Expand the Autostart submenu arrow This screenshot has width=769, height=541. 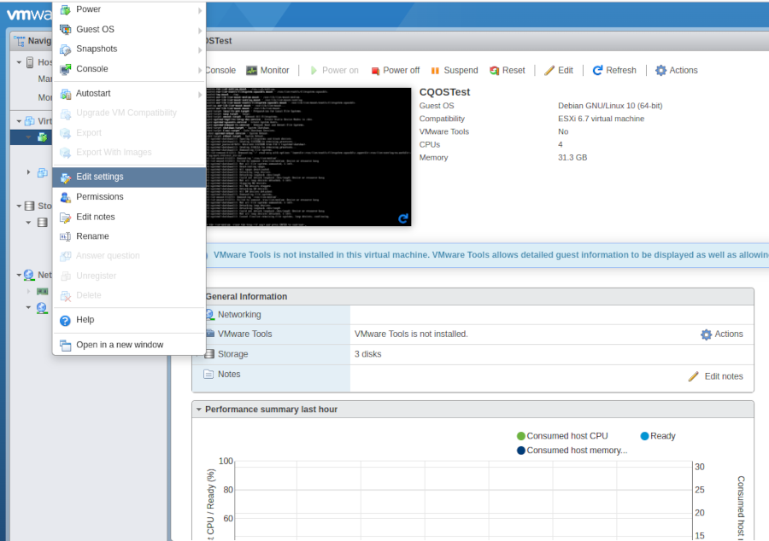coord(200,95)
